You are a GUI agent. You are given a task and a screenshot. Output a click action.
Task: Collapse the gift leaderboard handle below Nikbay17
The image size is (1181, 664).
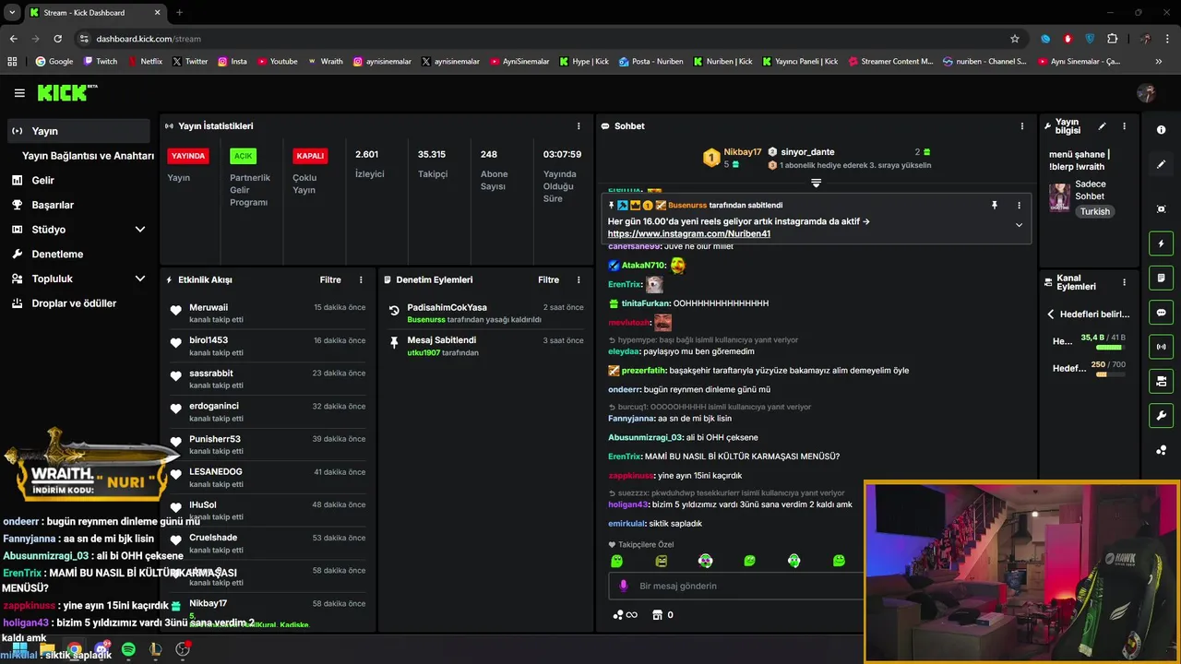click(x=816, y=183)
